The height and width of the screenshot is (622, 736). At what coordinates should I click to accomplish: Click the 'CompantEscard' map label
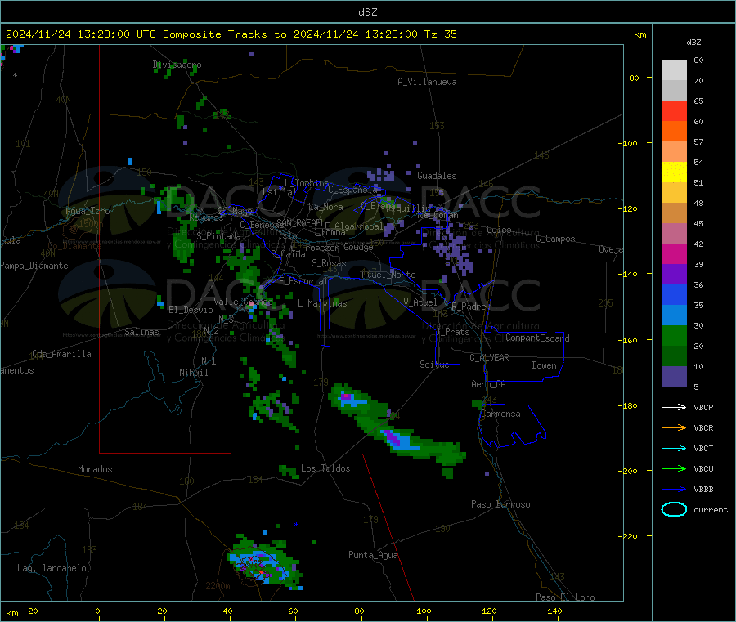click(537, 338)
